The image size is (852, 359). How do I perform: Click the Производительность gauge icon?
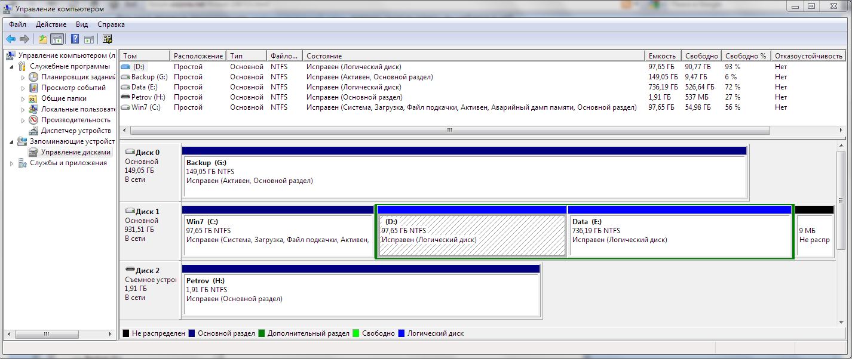[x=33, y=120]
